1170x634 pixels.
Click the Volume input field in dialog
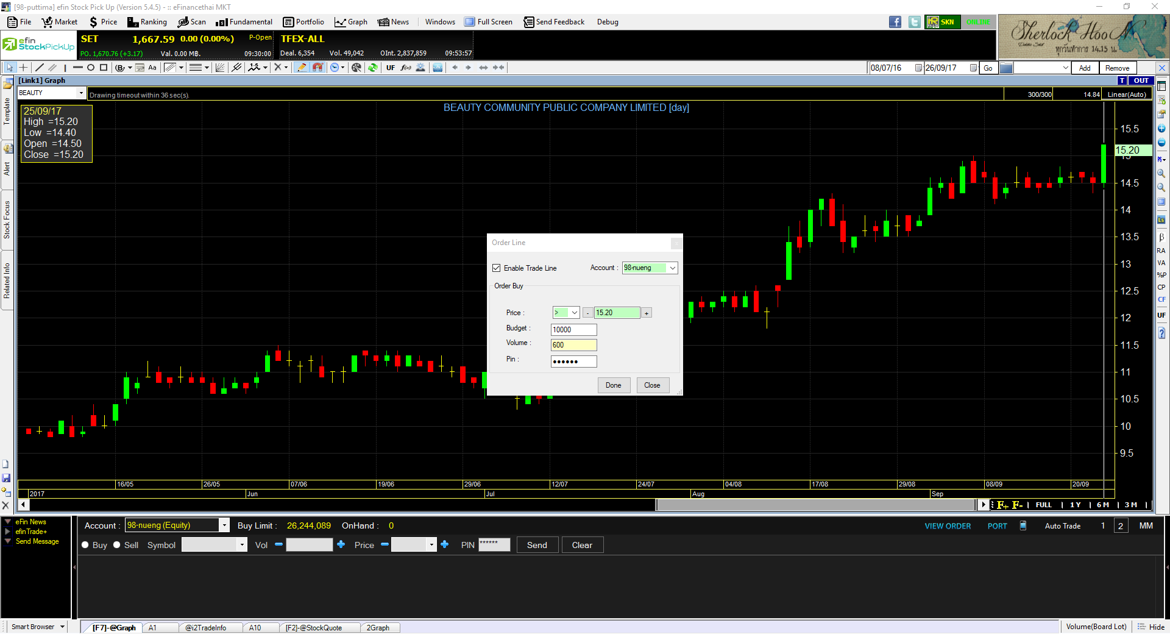[x=574, y=345]
